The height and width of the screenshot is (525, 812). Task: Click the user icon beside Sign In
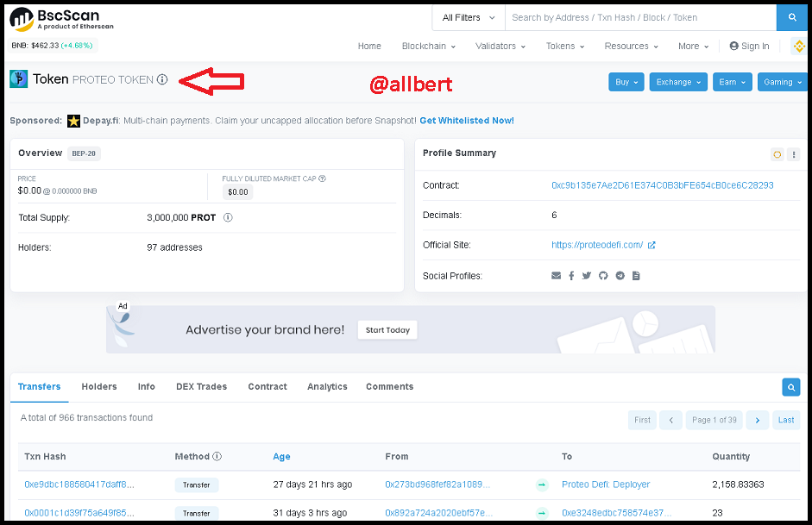[x=733, y=46]
